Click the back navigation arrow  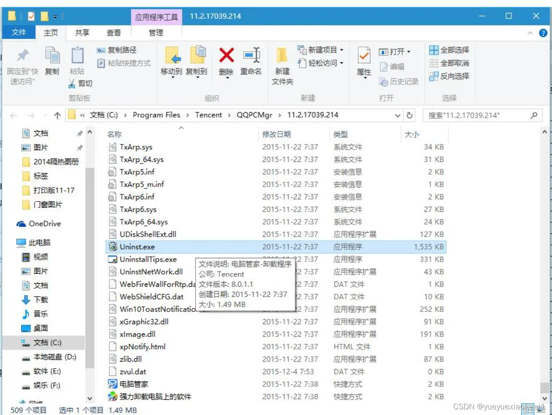point(14,115)
